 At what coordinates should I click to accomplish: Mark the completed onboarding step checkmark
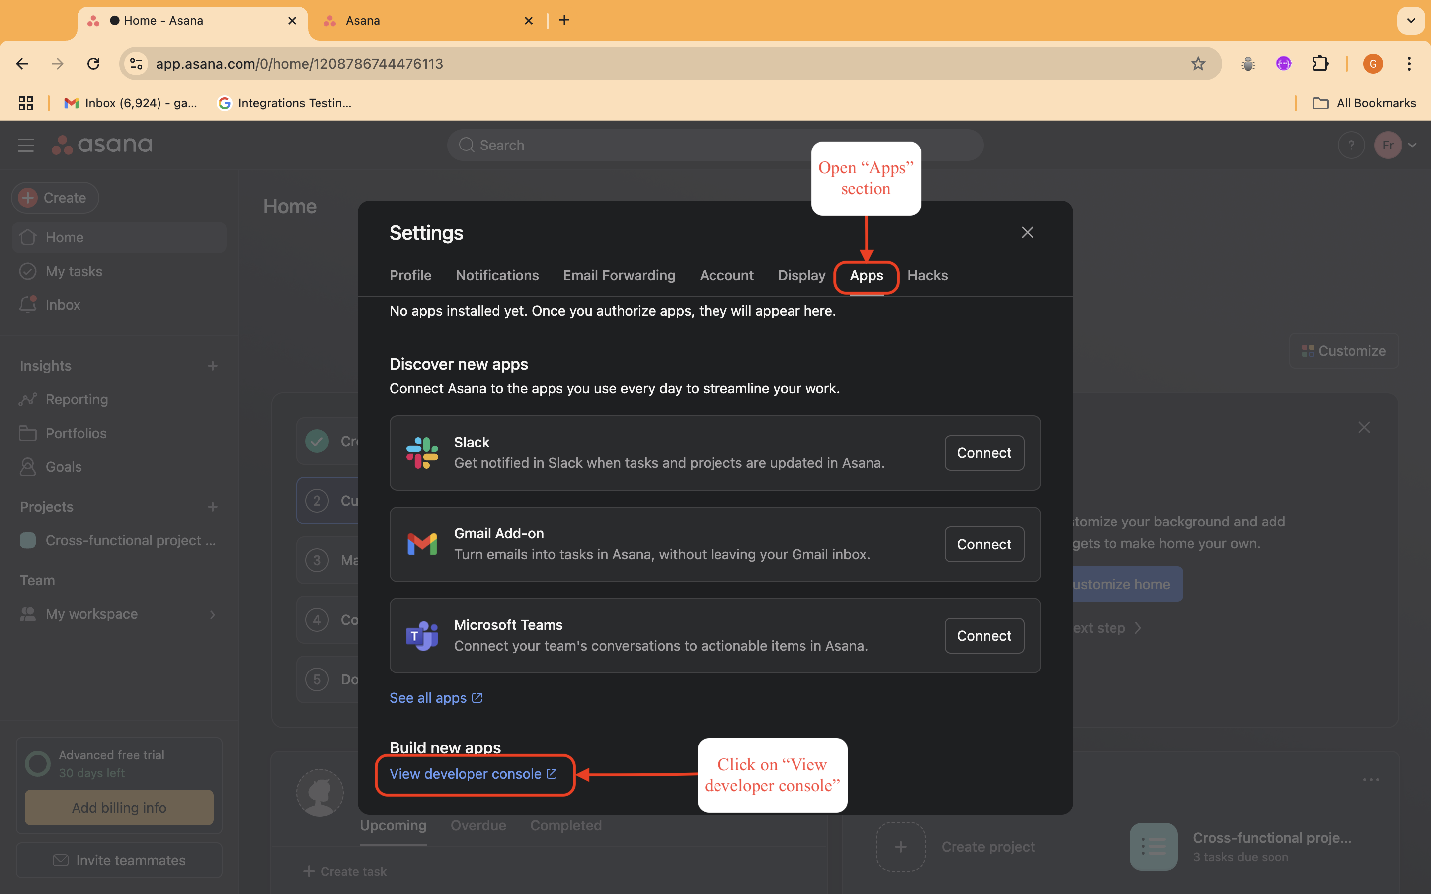point(317,441)
